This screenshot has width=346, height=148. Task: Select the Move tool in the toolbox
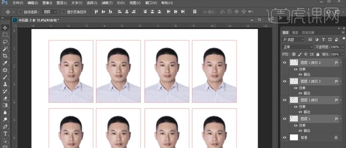tap(5, 28)
